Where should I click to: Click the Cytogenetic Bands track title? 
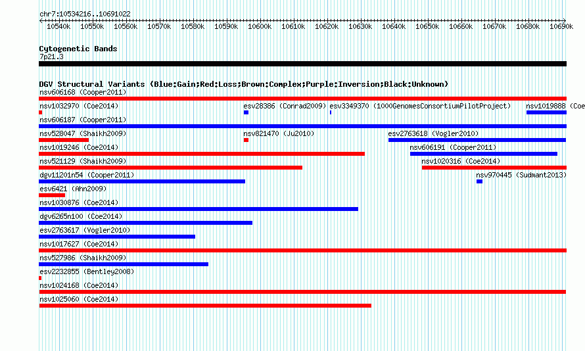pos(78,49)
